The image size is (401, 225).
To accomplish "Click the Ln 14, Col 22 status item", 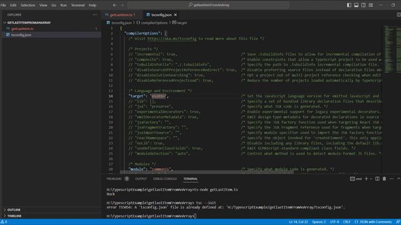I will tap(298, 222).
